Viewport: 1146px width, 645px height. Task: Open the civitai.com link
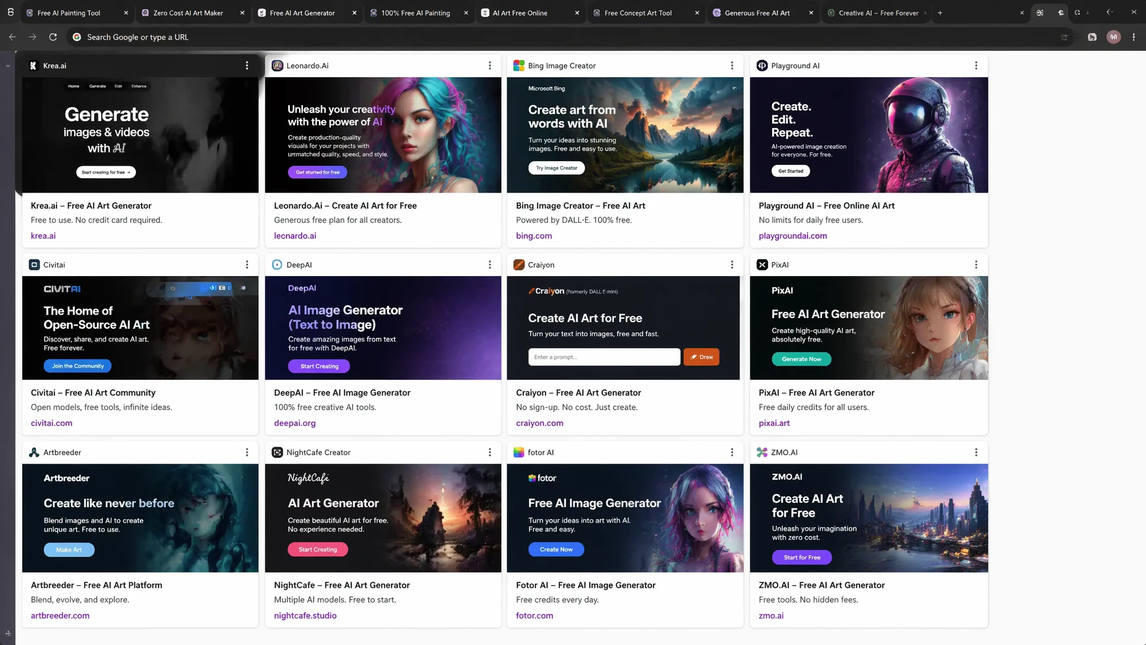coord(51,423)
